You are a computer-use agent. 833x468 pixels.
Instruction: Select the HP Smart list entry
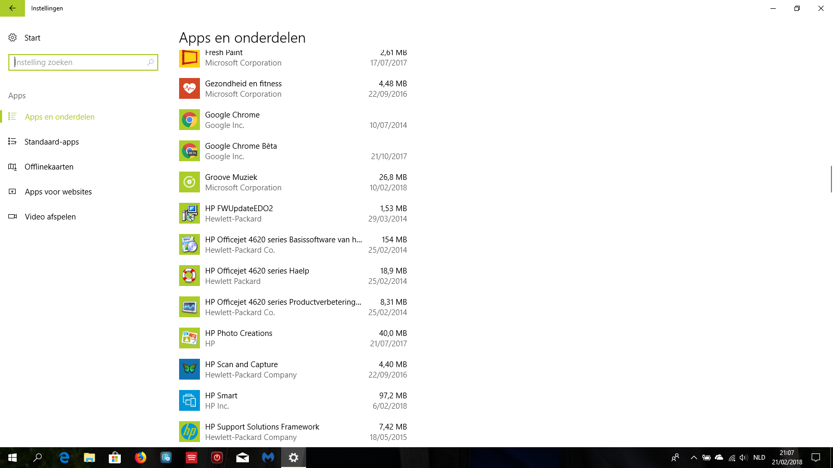pyautogui.click(x=293, y=400)
